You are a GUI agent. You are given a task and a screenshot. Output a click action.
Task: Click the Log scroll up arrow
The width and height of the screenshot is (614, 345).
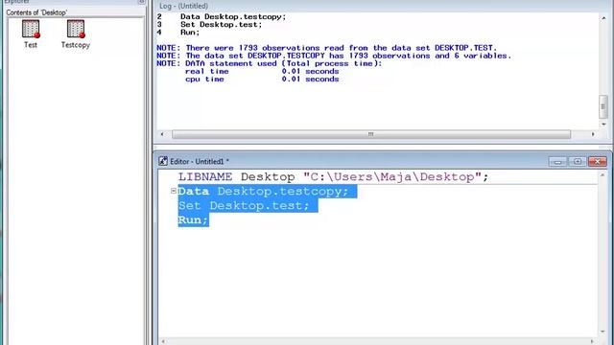(603, 18)
